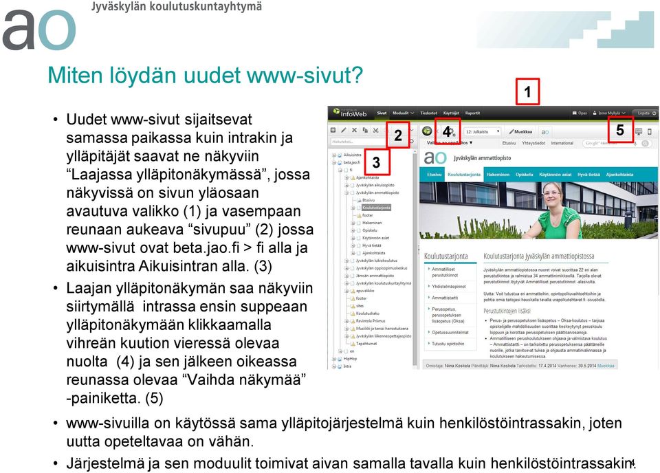660x473 pixels.
Task: Select Jyväskylän koulutuskuntayhtymä in the tree
Action: tap(384, 284)
